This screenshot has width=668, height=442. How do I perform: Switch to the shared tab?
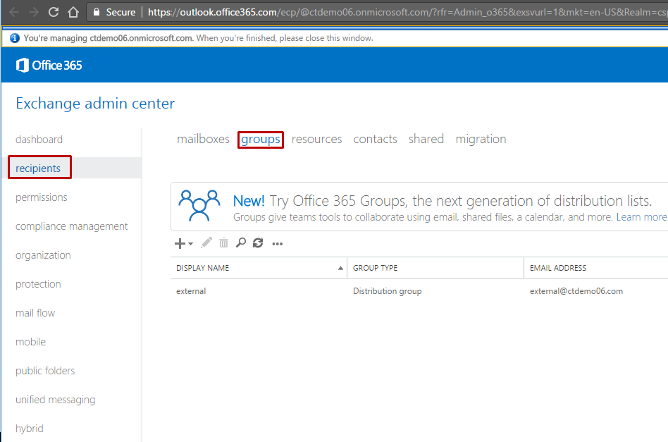click(426, 139)
